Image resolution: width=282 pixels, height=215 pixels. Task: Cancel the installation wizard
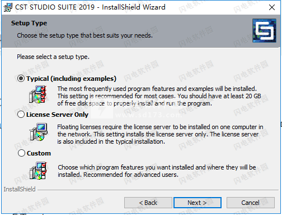pos(251,203)
